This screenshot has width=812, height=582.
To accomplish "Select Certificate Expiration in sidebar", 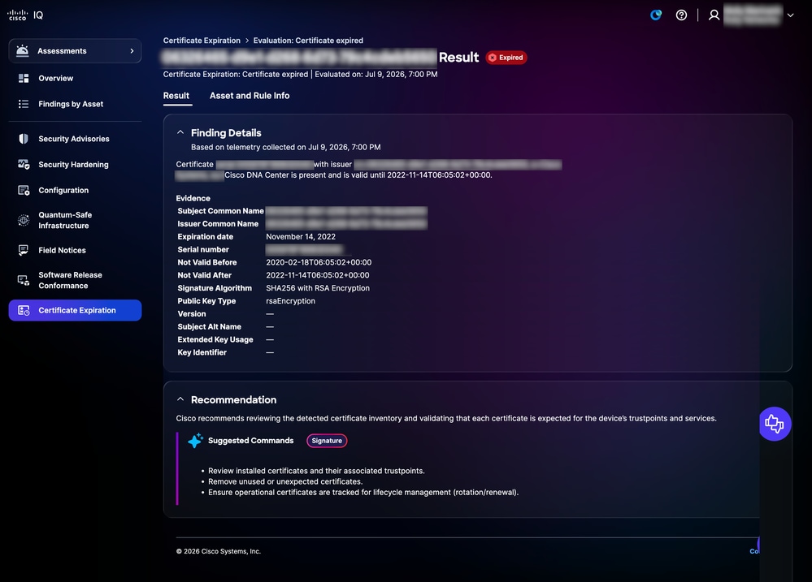I will 75,310.
